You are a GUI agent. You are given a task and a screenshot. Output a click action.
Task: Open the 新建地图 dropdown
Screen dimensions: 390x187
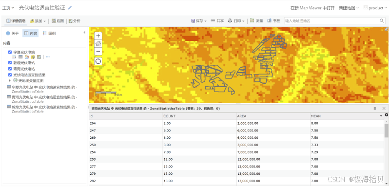pos(349,8)
